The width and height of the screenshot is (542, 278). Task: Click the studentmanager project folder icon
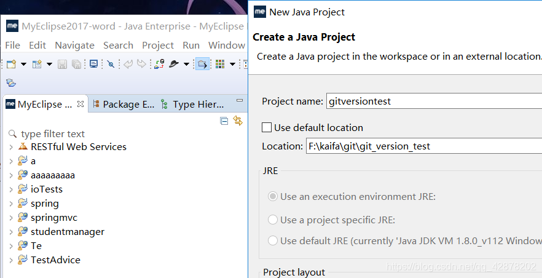pos(23,231)
